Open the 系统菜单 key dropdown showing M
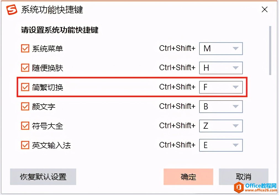279x195 pixels. 221,48
